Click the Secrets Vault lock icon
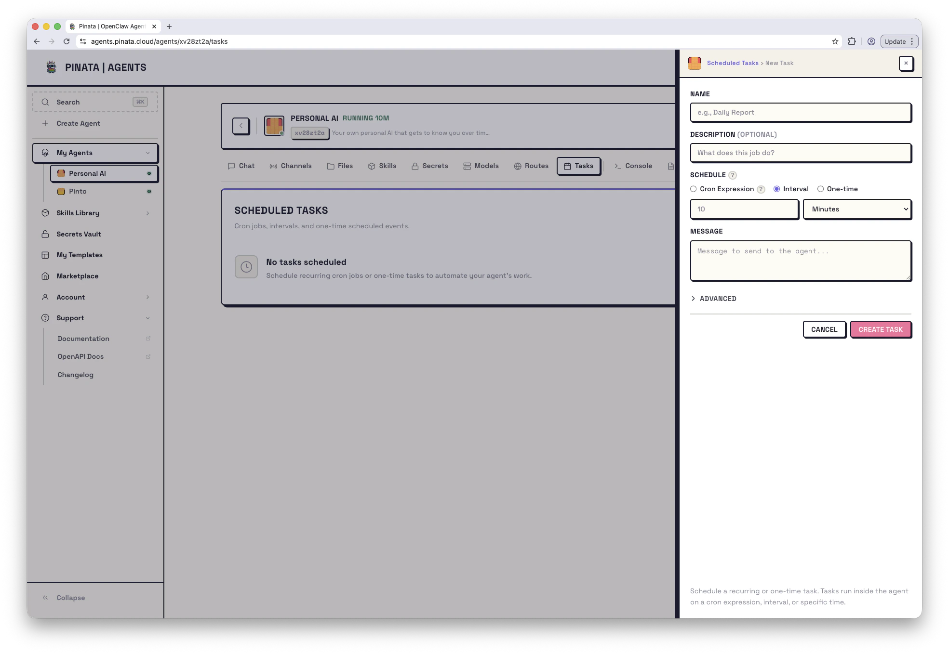The image size is (949, 654). click(45, 234)
